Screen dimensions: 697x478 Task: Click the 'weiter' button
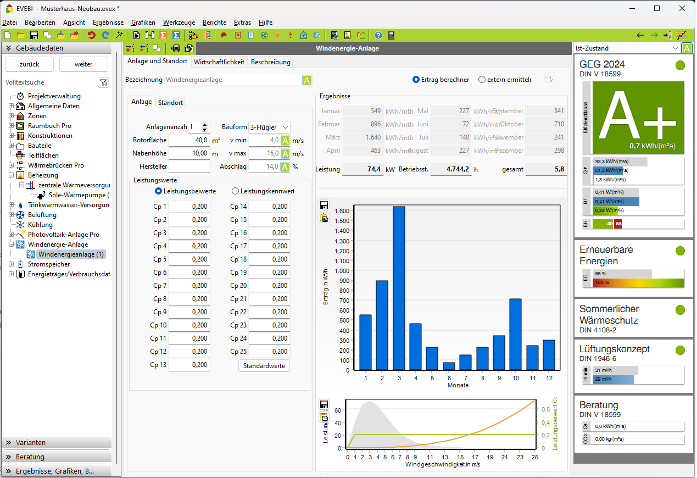[x=83, y=64]
